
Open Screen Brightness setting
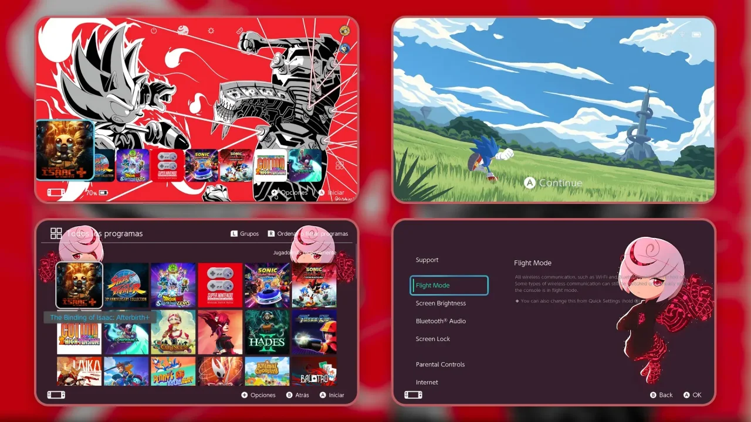coord(441,303)
